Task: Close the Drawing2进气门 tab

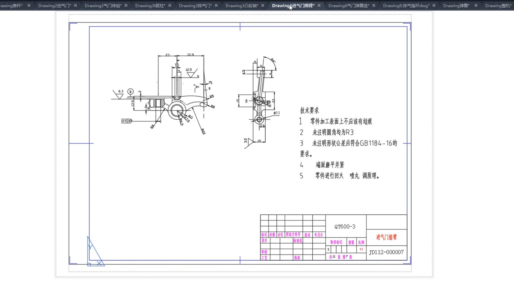Action: (75, 5)
